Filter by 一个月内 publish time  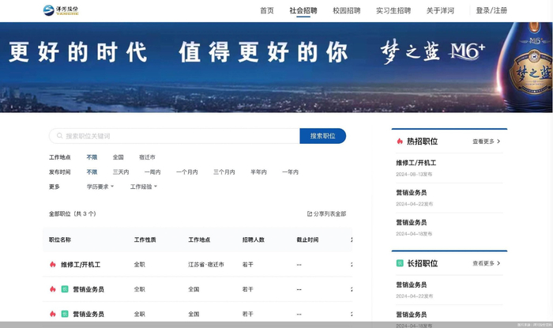pos(187,172)
